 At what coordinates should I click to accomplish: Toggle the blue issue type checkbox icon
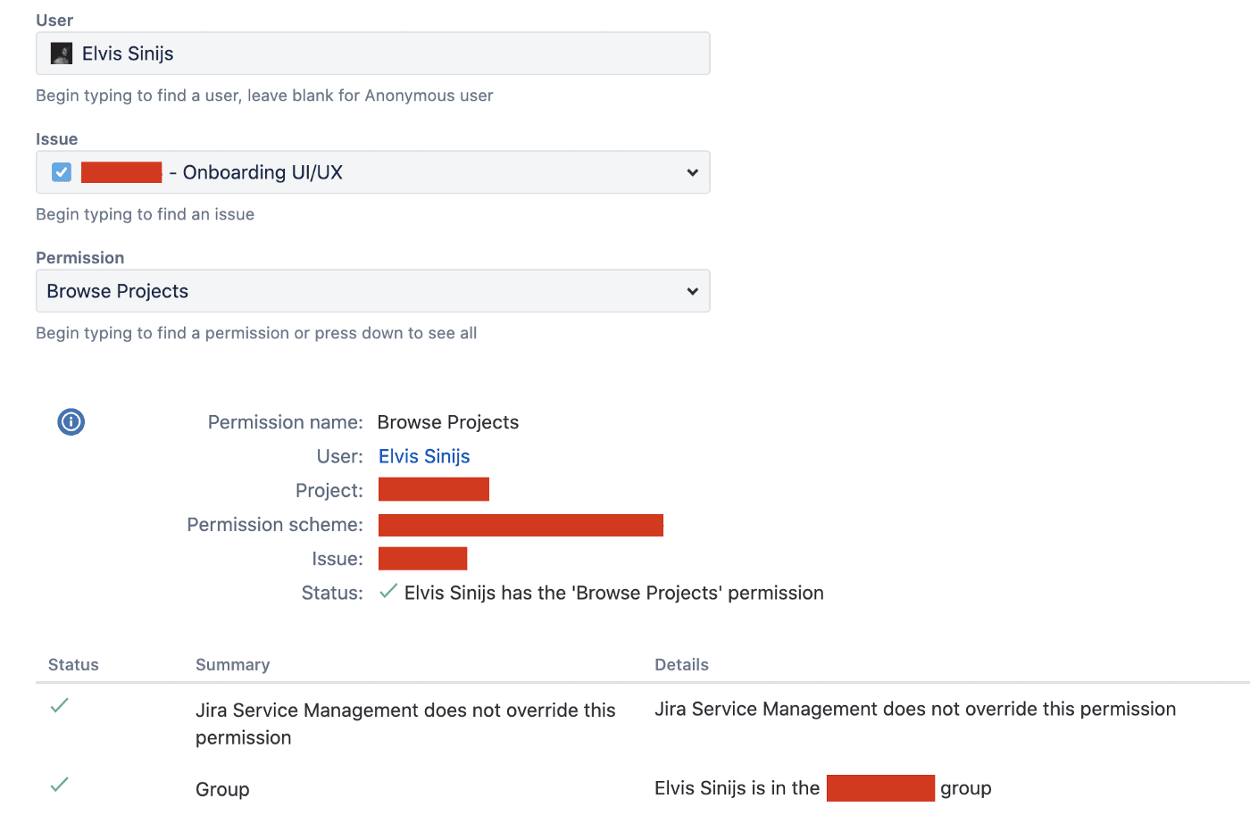point(62,172)
